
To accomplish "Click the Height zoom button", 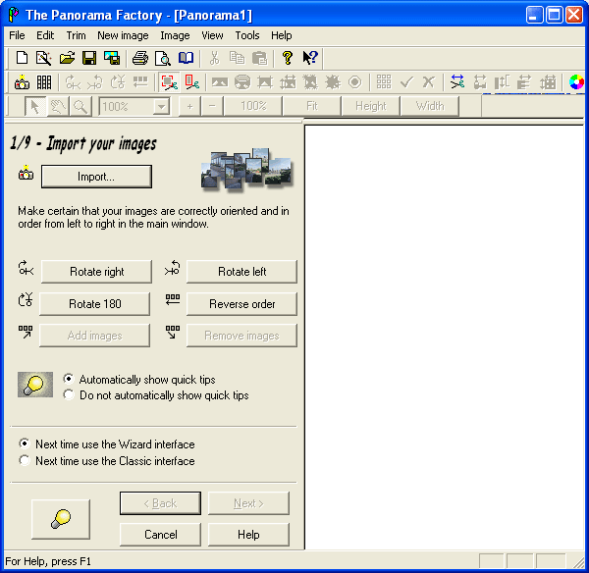I will coord(371,107).
